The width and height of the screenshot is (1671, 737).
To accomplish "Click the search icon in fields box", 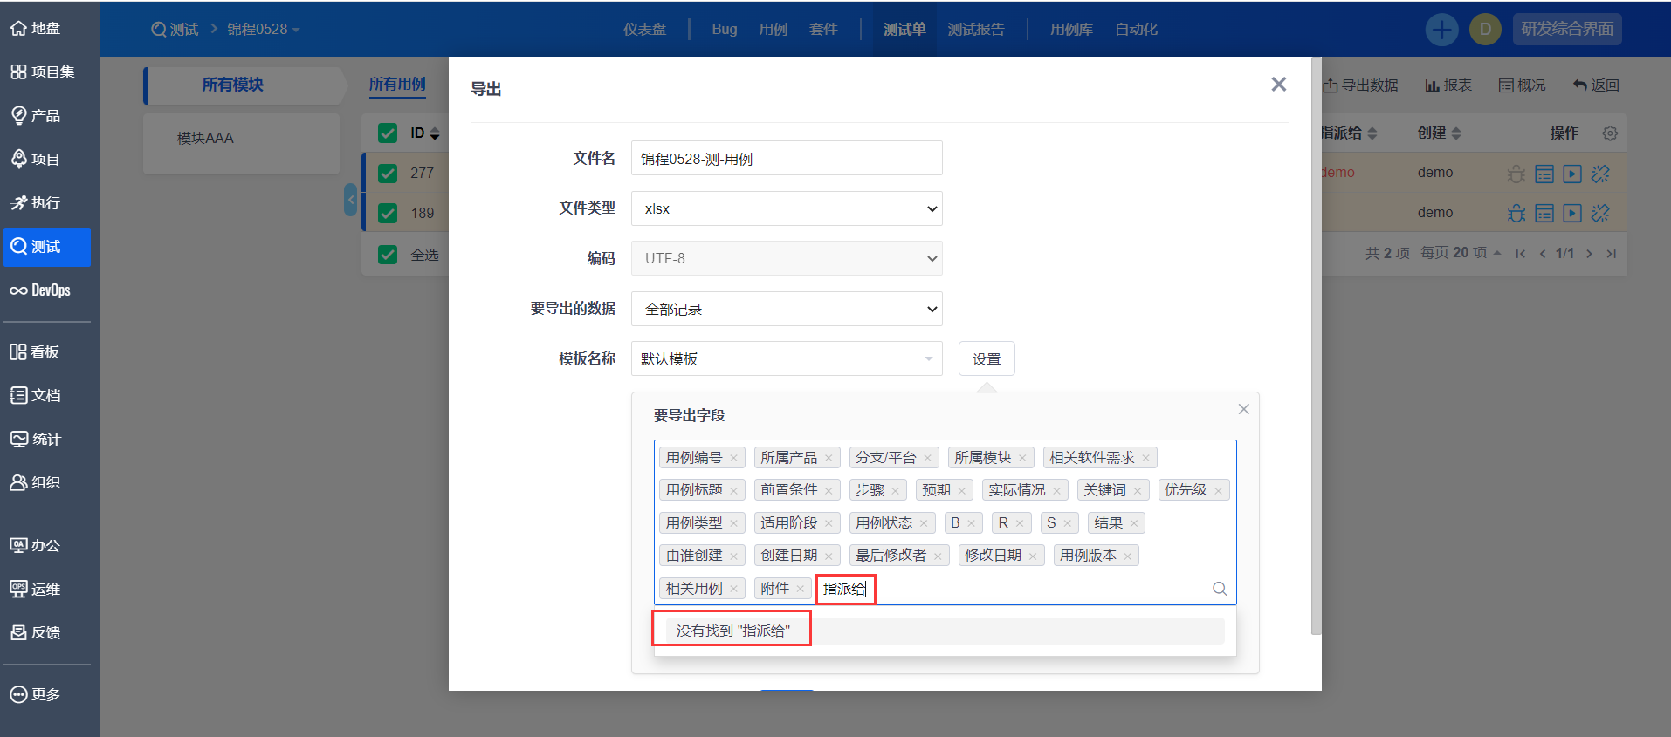I will [1220, 589].
